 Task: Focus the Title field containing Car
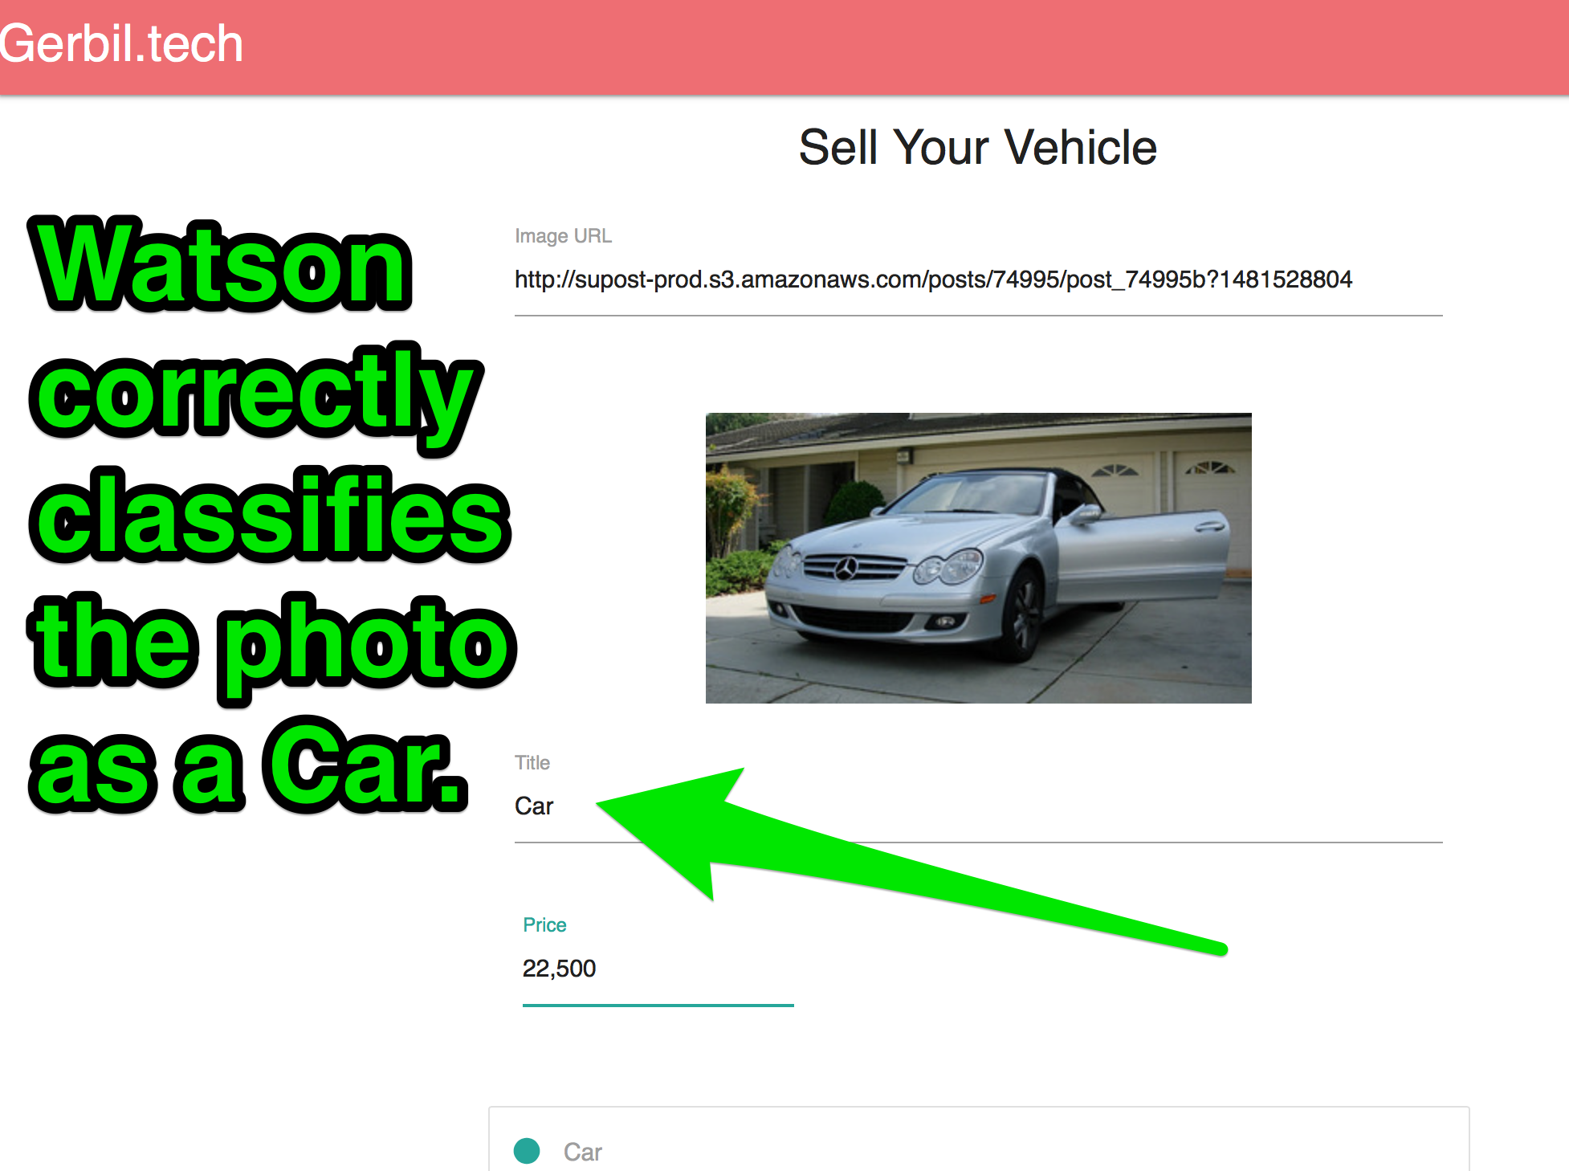[978, 807]
